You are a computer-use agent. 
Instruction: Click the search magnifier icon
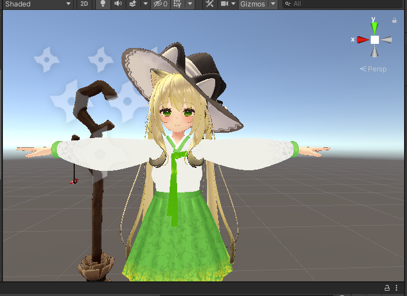287,4
